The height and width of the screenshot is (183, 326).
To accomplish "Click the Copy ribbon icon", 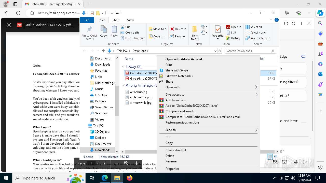I will pos(103,31).
